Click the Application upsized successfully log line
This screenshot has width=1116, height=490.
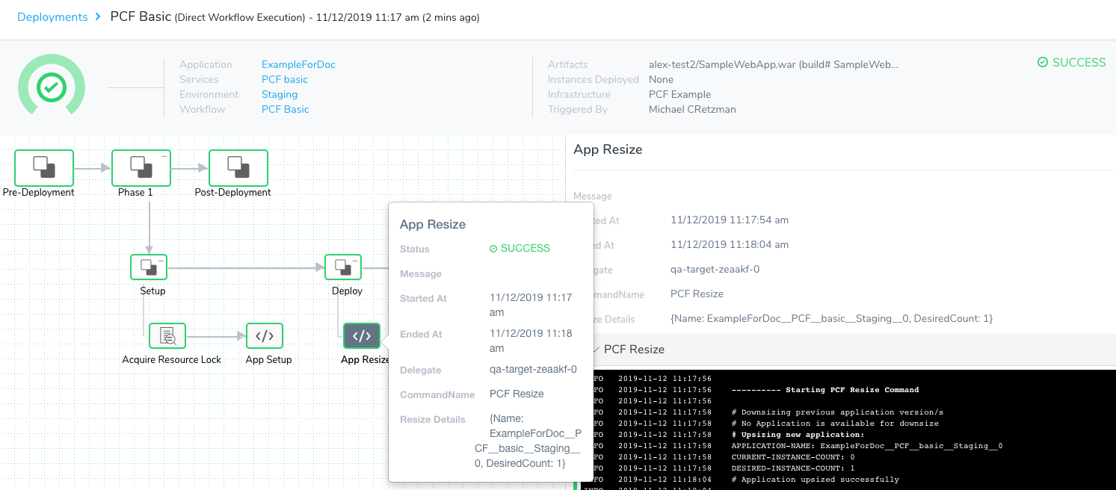[x=816, y=479]
